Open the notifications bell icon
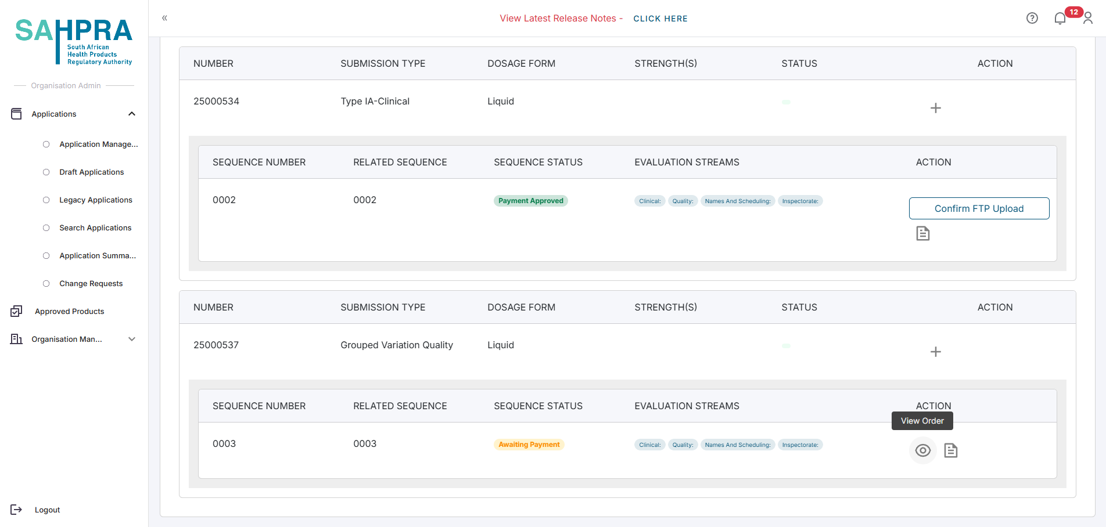 1060,19
